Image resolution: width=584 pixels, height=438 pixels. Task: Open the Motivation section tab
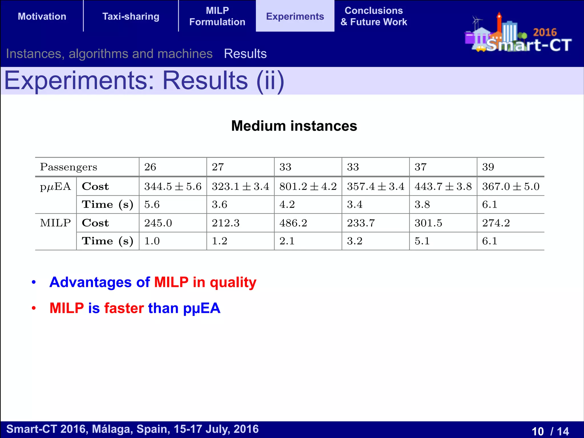(x=42, y=16)
